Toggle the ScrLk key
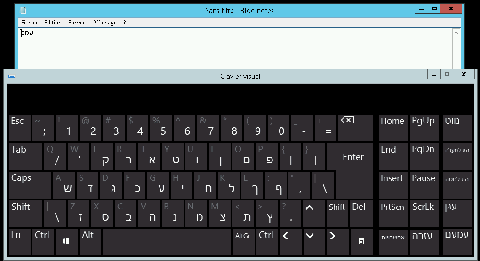The image size is (480, 261). click(x=424, y=213)
